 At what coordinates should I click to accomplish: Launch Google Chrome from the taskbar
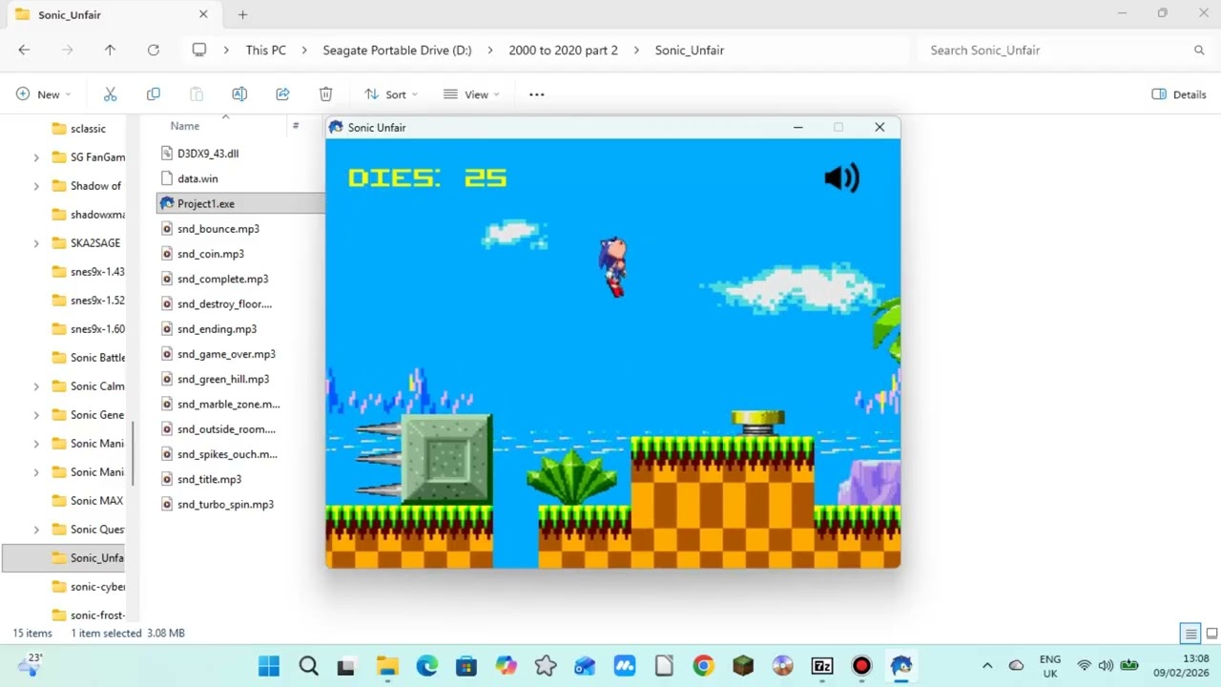[x=703, y=665]
